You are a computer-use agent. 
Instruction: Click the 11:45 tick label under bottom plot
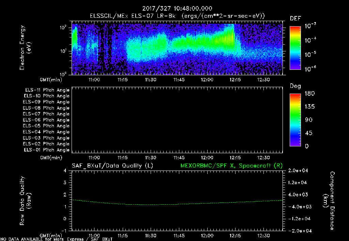[179, 236]
